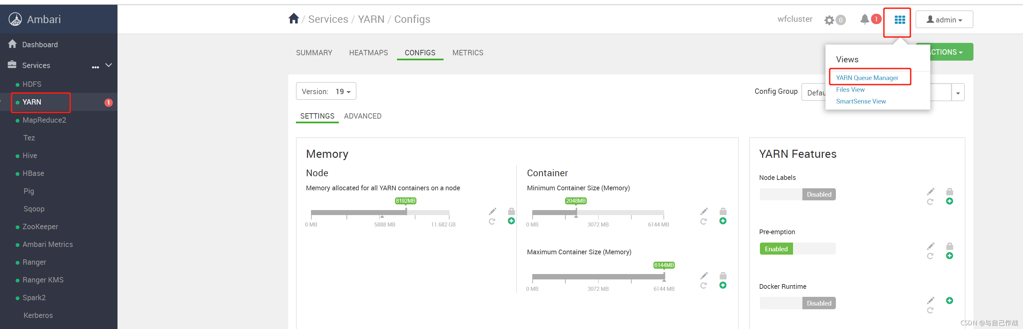Add override for Minimum Container Size
This screenshot has height=329, width=1023.
pyautogui.click(x=723, y=221)
